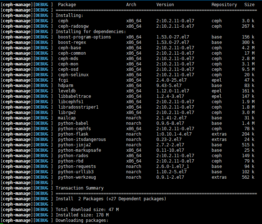
Task: Select the 'Downloading packages:' line
Action: (x=82, y=220)
